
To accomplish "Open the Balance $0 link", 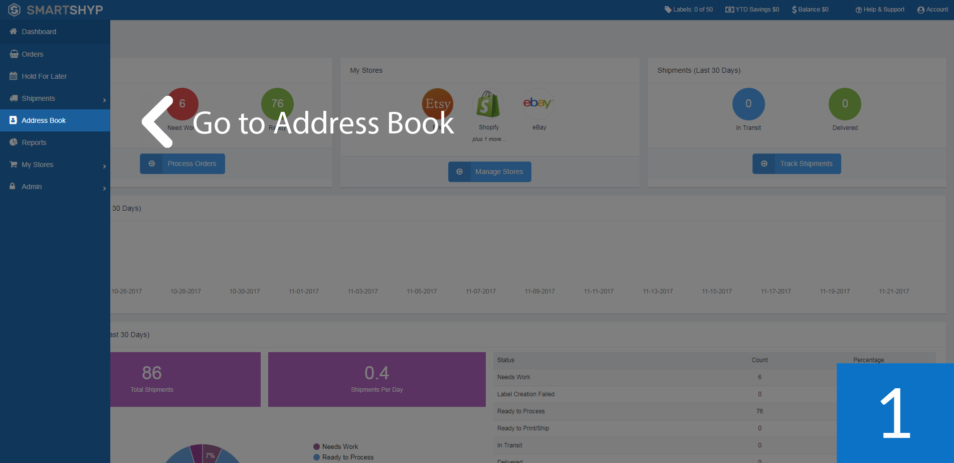I will 810,10.
